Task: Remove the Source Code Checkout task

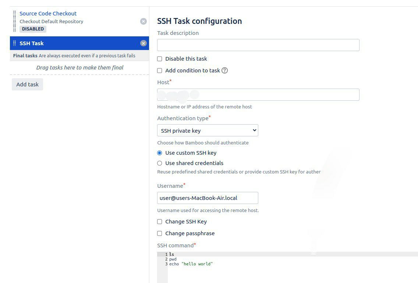Action: [x=144, y=21]
